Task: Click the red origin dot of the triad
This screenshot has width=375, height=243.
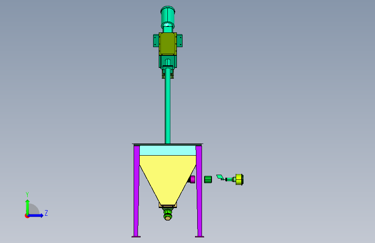Action: (27, 216)
